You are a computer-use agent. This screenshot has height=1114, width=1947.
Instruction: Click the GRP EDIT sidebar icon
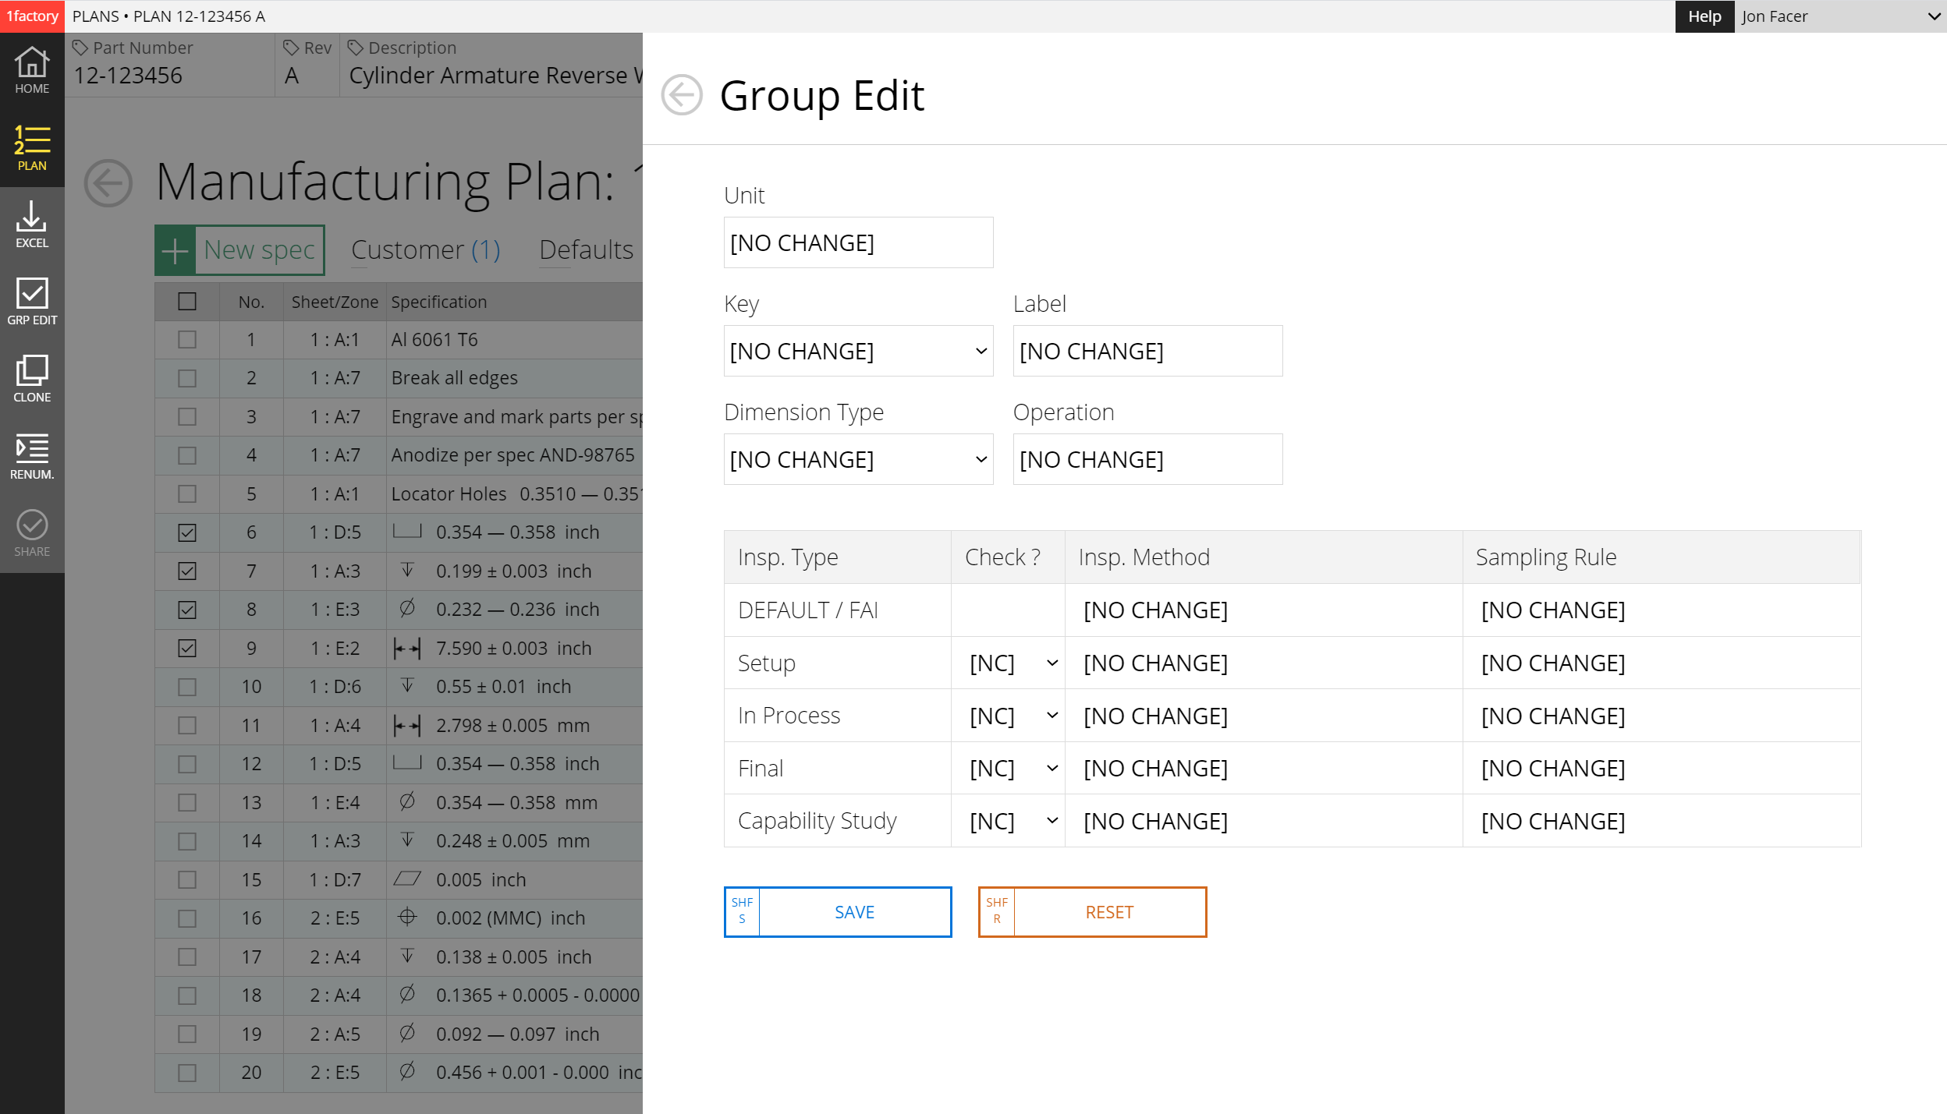[x=32, y=302]
